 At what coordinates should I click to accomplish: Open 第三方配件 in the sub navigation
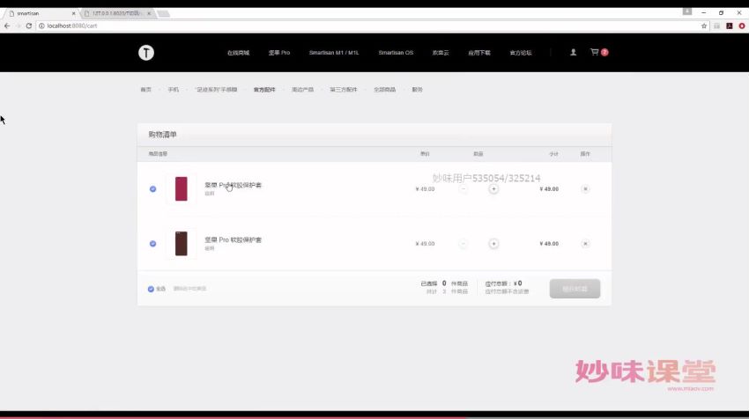coord(343,90)
